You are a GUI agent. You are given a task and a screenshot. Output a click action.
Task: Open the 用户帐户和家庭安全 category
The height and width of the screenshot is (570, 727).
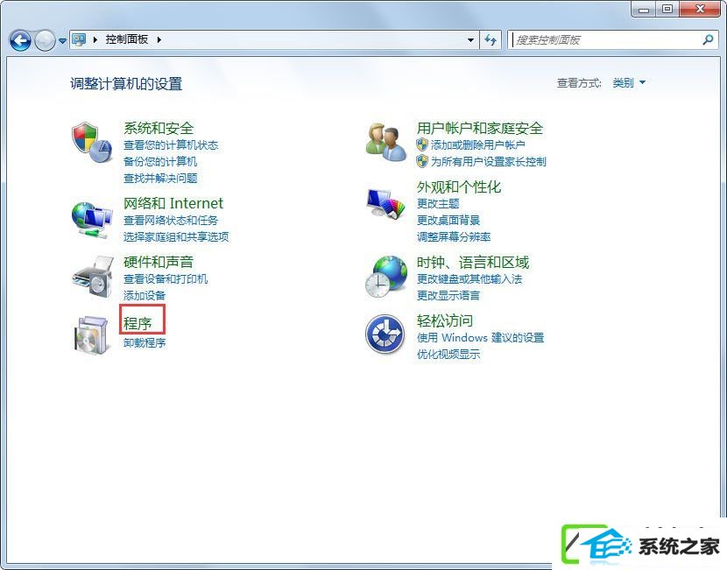point(480,128)
